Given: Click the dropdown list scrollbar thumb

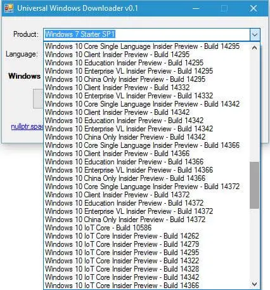Looking at the screenshot, I should click(x=254, y=185).
